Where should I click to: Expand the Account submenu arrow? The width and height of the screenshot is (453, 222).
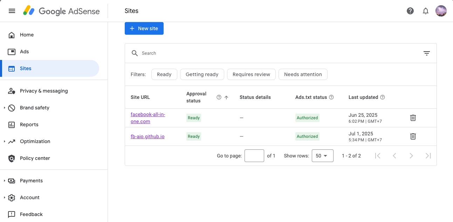5,197
